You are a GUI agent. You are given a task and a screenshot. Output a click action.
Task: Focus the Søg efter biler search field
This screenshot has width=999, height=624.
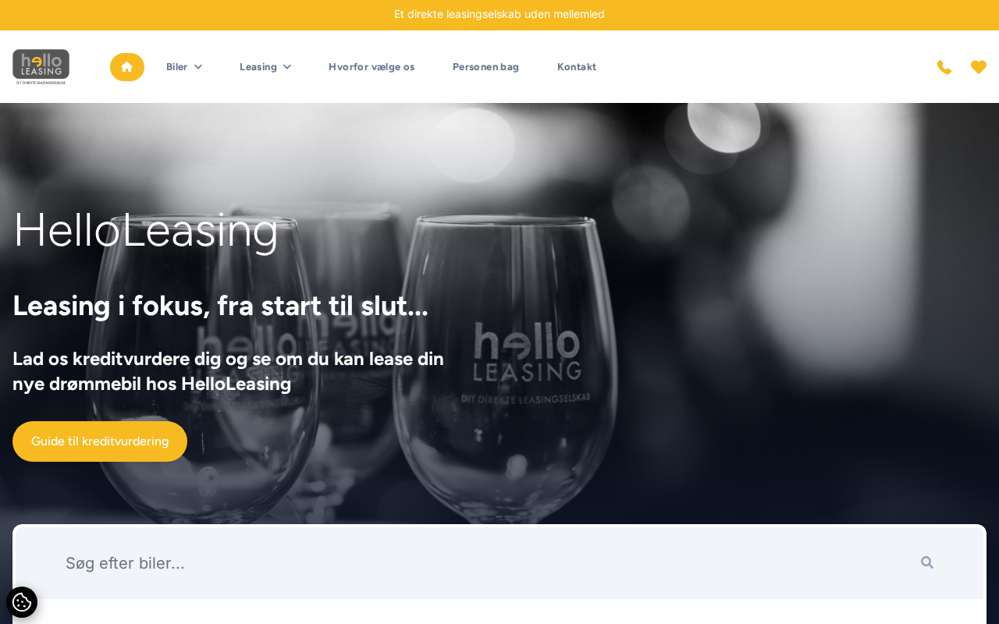(484, 563)
